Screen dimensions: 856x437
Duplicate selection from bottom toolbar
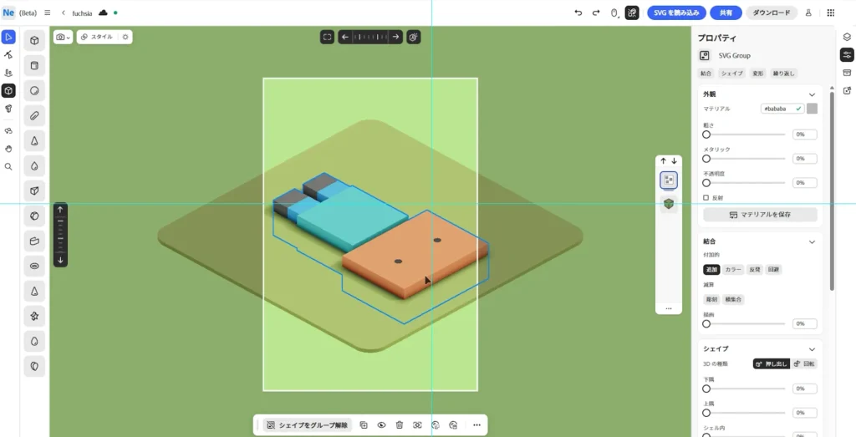364,425
